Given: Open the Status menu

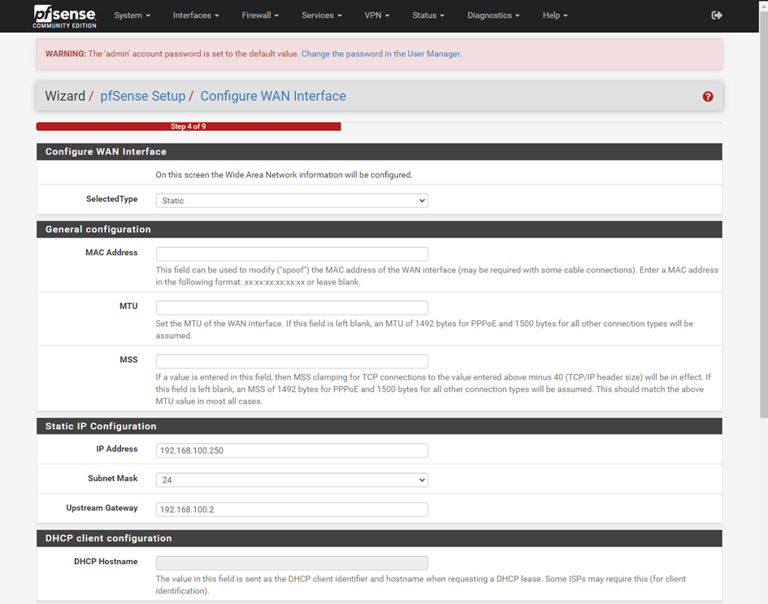Looking at the screenshot, I should coord(428,15).
